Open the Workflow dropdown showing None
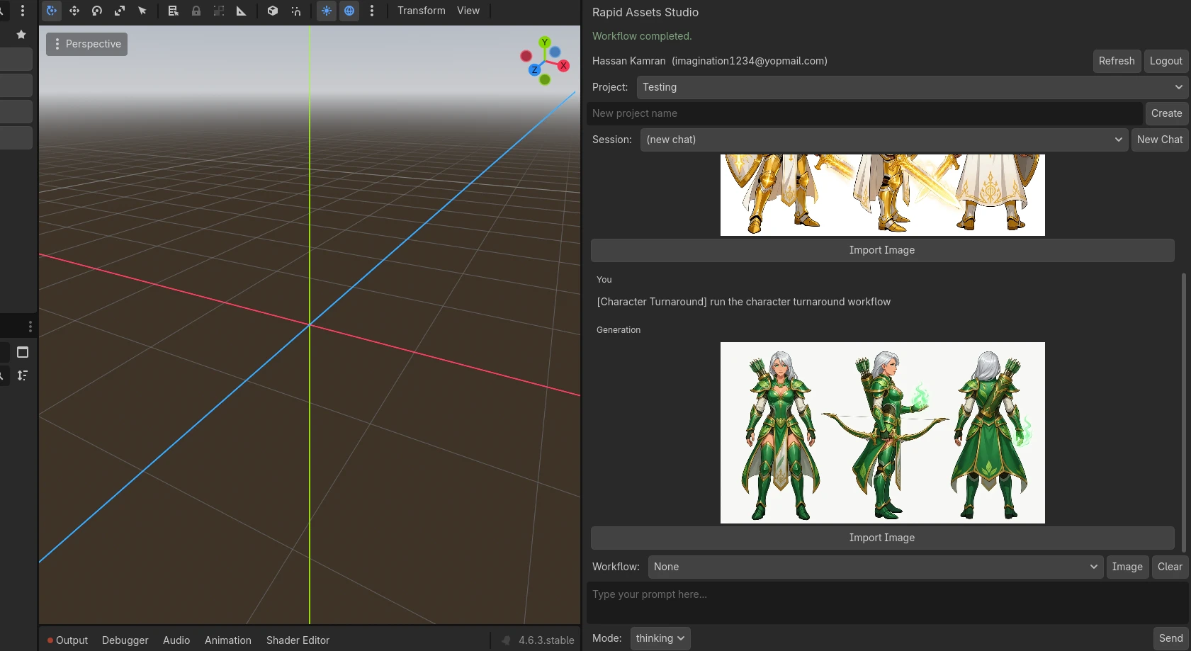 [876, 567]
